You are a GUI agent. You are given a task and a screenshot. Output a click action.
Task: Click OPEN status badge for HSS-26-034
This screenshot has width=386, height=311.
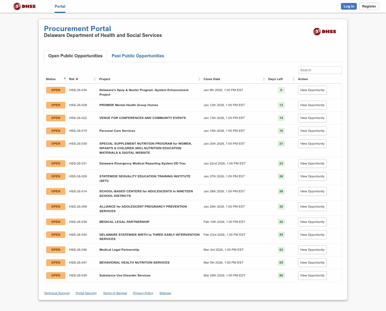pyautogui.click(x=55, y=90)
